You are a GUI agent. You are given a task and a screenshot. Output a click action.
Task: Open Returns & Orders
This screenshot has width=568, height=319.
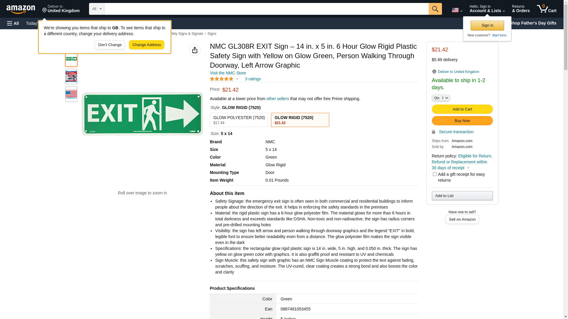[521, 9]
